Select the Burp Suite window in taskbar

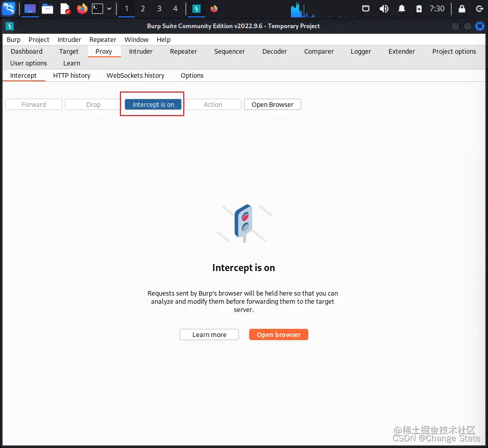[x=197, y=9]
